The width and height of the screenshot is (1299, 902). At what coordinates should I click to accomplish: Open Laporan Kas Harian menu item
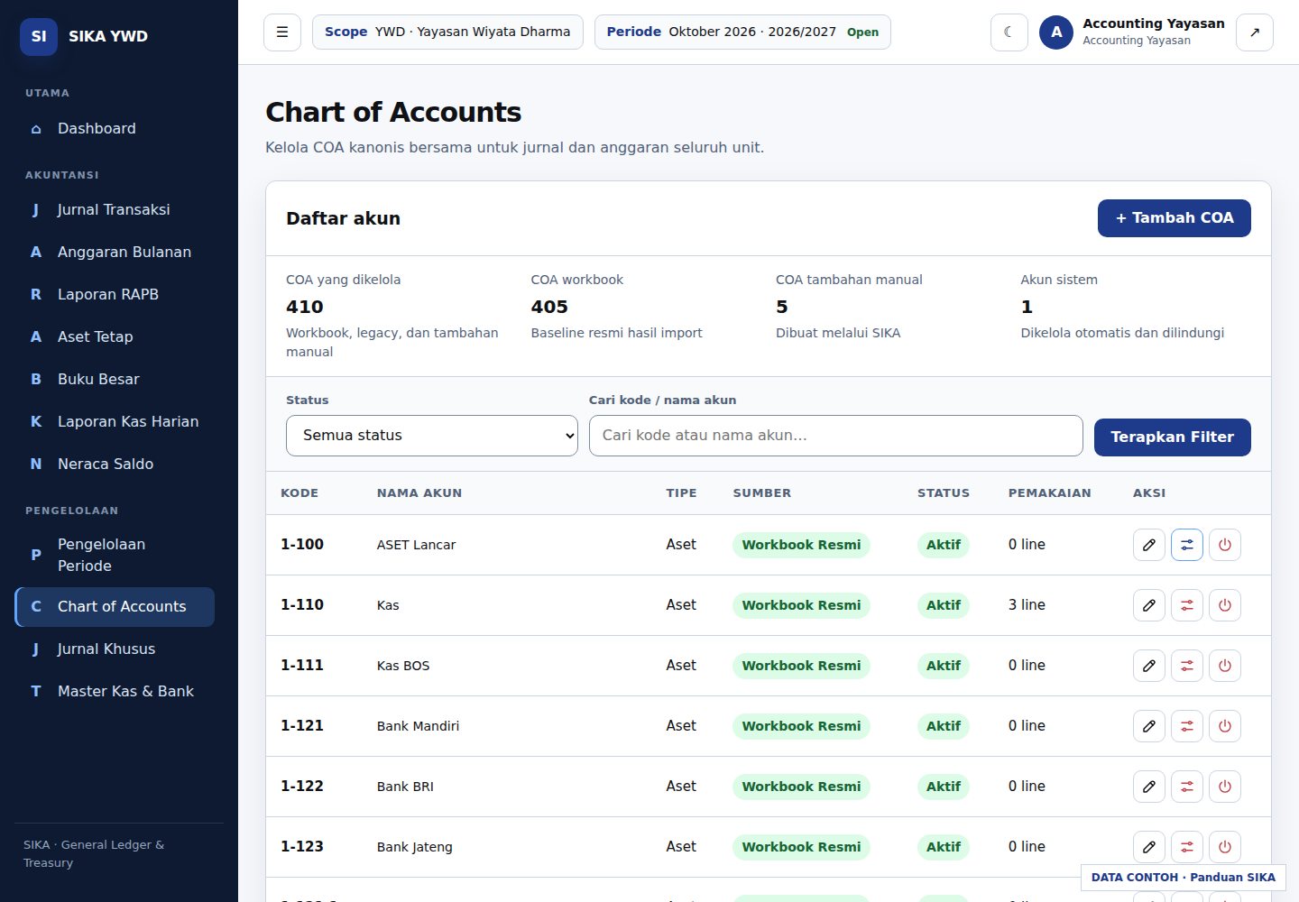click(x=115, y=422)
